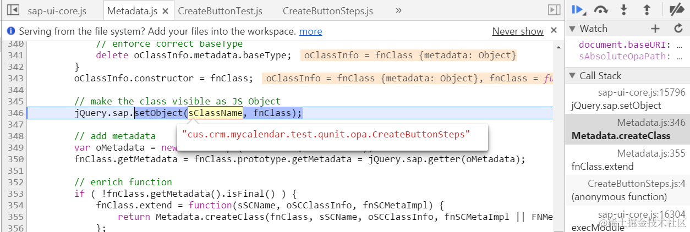Click the isFinal condition on line 353

pos(185,194)
